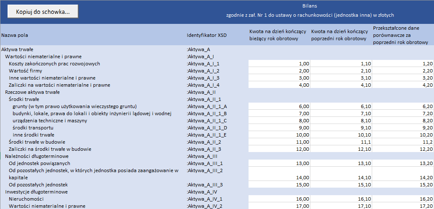Click the Koszty zakończonych prac rozwojowych label
The height and width of the screenshot is (209, 434).
[x=54, y=64]
